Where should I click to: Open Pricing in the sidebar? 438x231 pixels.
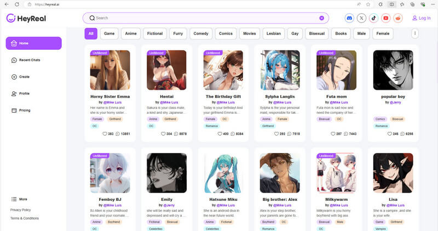(x=21, y=111)
